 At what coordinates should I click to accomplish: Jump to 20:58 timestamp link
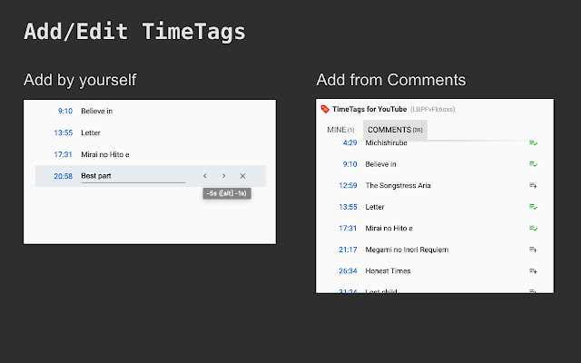[63, 175]
